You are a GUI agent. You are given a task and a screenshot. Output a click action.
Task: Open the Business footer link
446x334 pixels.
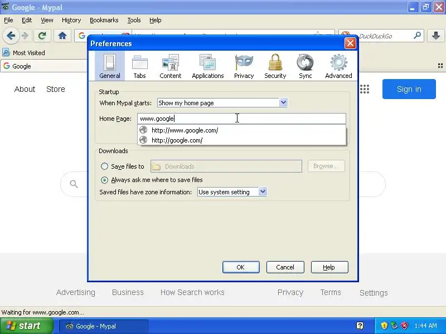click(128, 292)
